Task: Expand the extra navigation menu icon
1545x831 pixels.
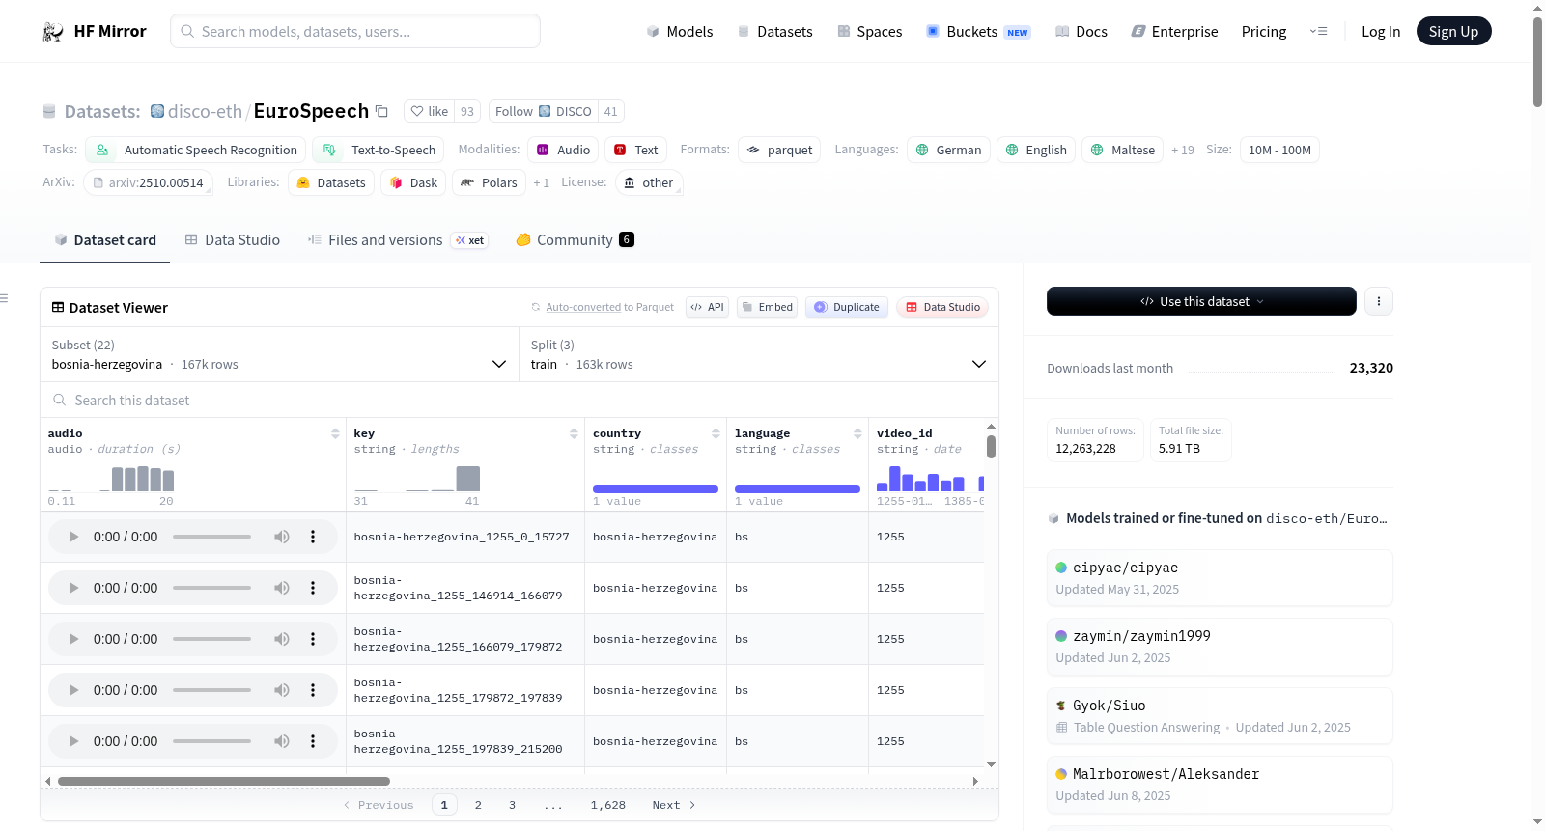Action: point(1318,32)
